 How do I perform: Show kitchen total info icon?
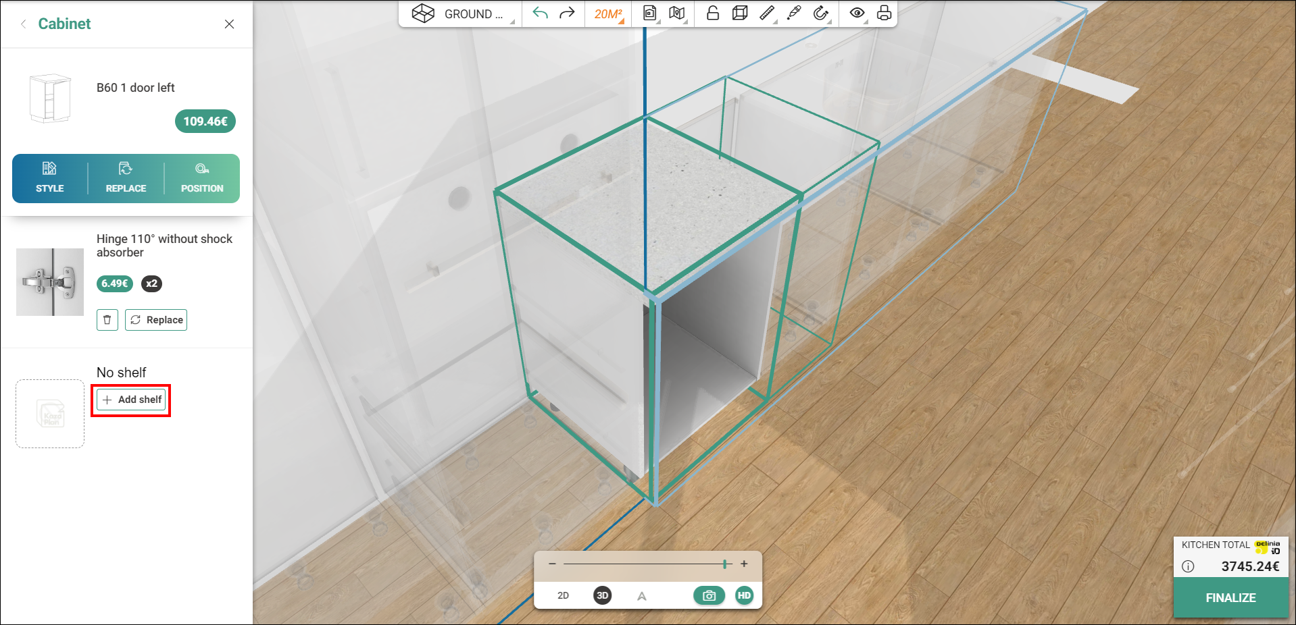pyautogui.click(x=1188, y=567)
